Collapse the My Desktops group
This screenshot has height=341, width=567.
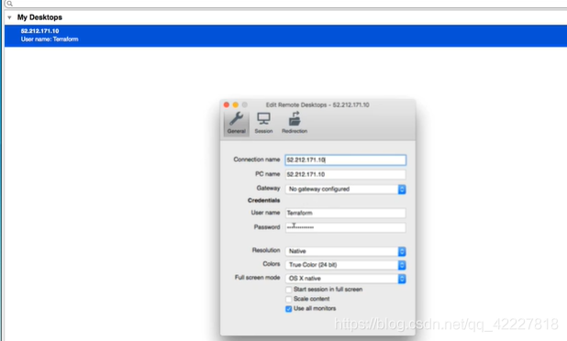coord(9,17)
